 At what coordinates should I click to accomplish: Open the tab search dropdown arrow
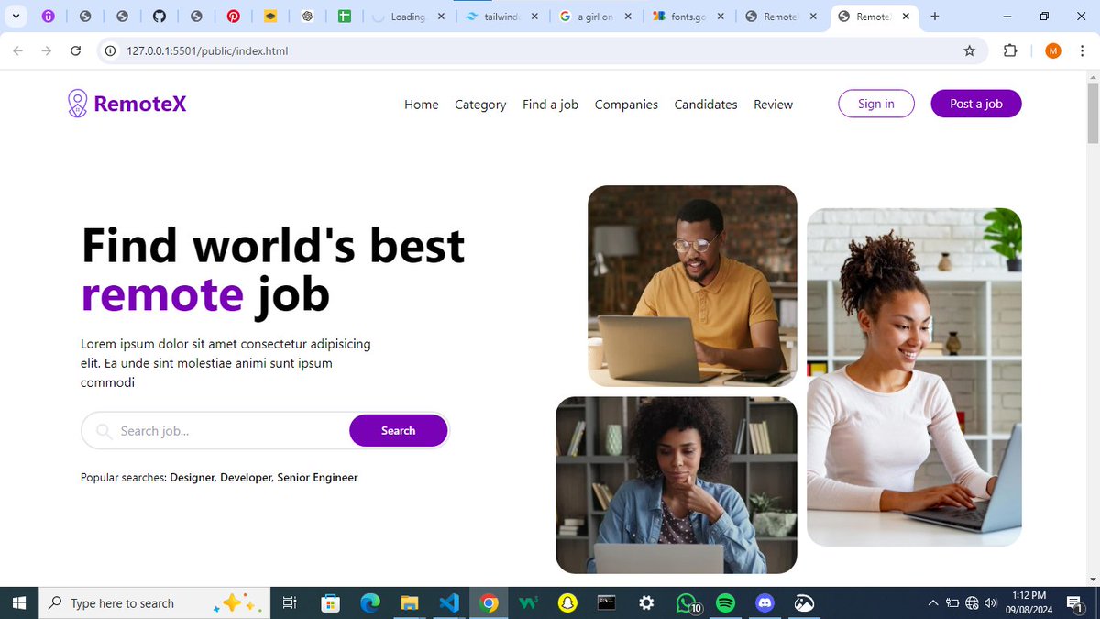click(16, 17)
